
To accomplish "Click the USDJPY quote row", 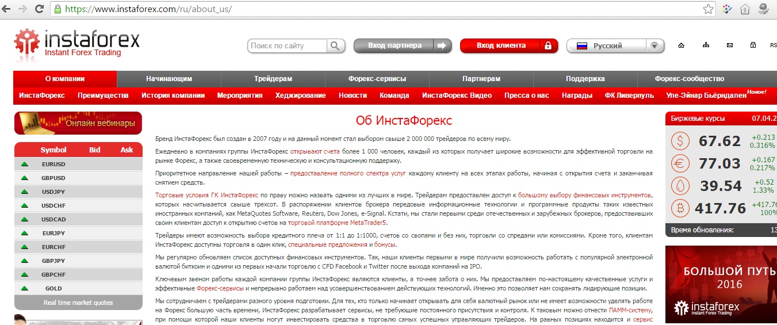I will point(78,192).
